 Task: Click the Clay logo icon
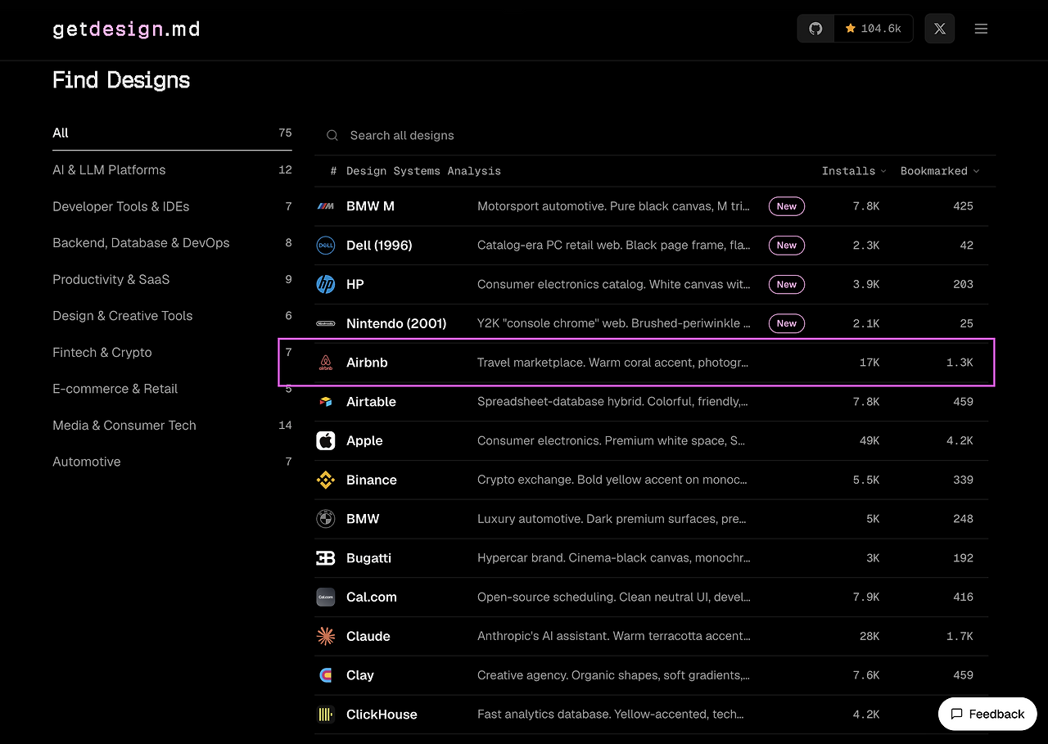point(326,675)
